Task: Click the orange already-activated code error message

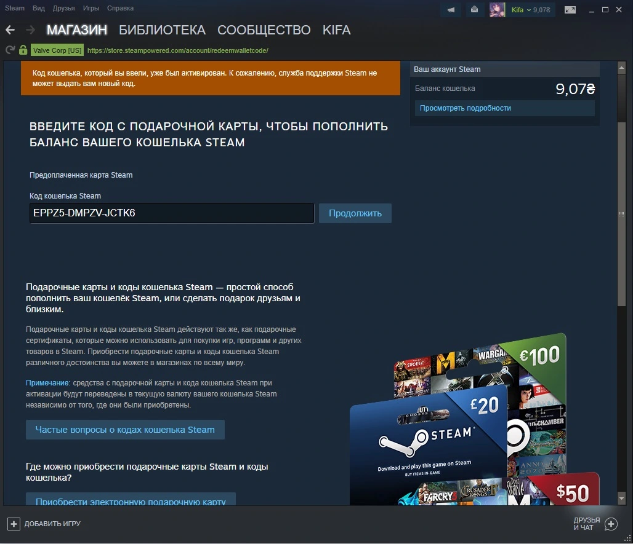Action: (211, 78)
